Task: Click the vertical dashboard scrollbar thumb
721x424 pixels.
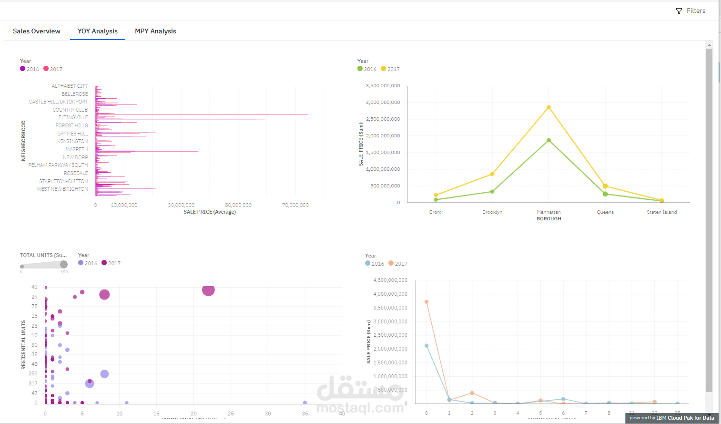Action: [x=709, y=220]
